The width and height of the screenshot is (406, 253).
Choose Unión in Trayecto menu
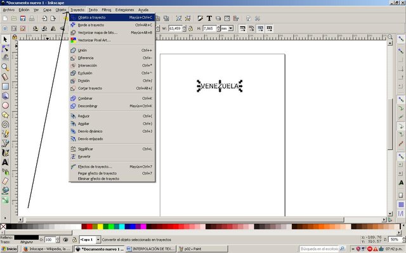click(112, 51)
